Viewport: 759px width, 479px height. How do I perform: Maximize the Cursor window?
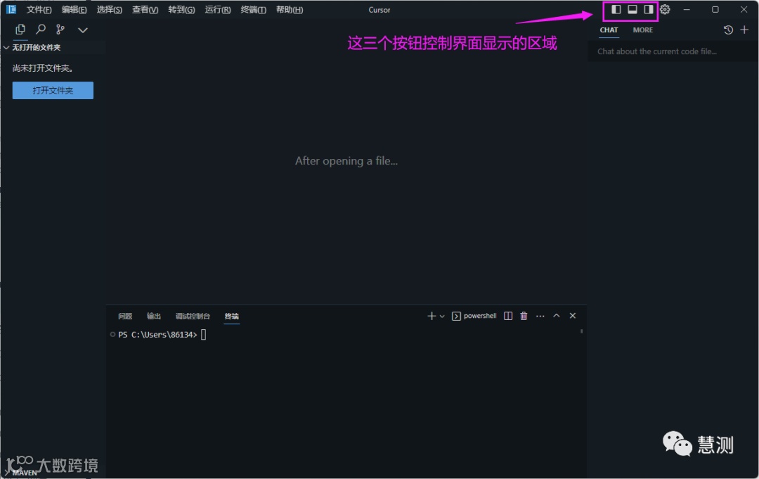click(715, 9)
